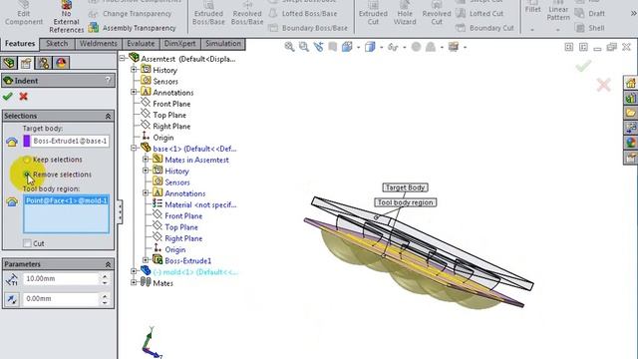Screen dimensions: 638x359
Task: Open Hide/Show Items dropdown arrow
Action: [x=404, y=48]
